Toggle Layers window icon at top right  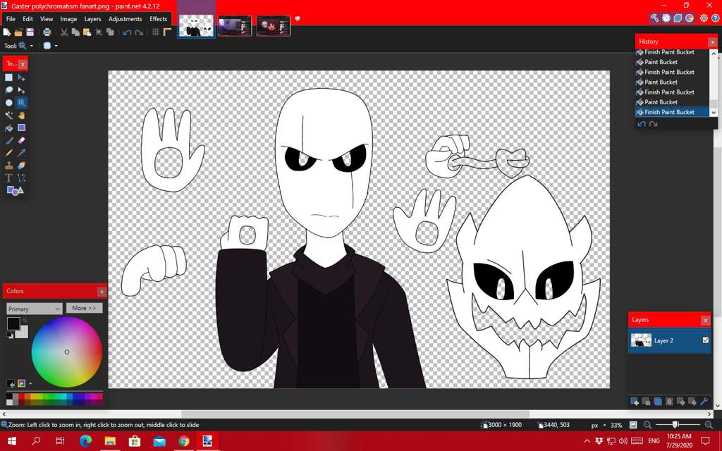(x=678, y=18)
